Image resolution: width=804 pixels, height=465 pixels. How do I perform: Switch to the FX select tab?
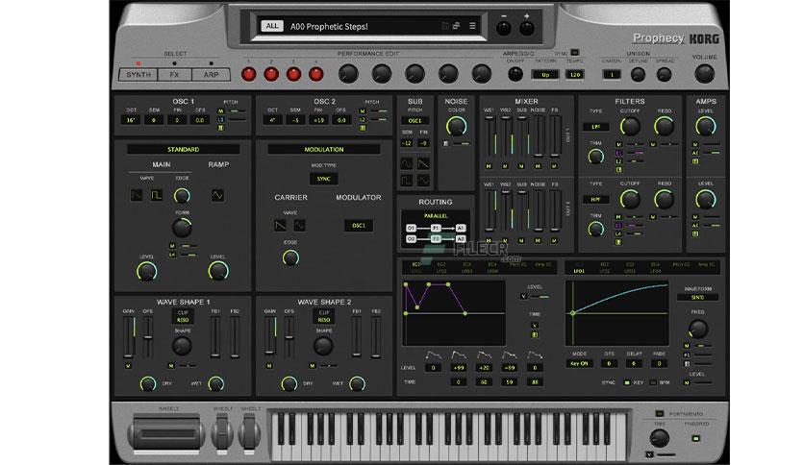coord(174,75)
